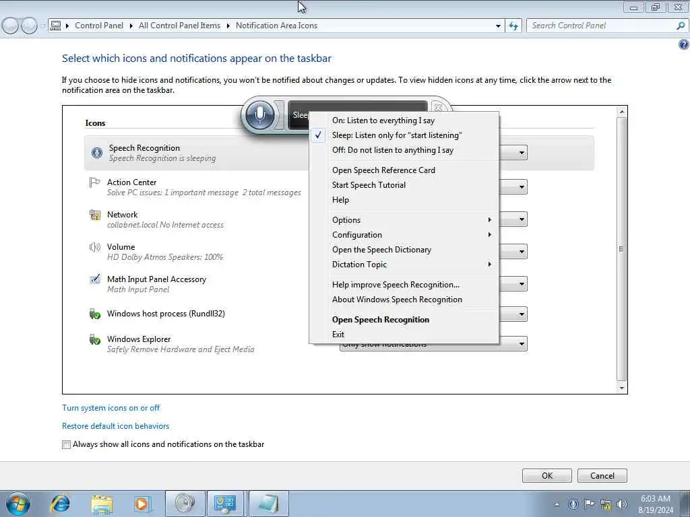Open Windows Explorer behavior dropdown
Viewport: 690px width, 517px height.
pos(522,344)
